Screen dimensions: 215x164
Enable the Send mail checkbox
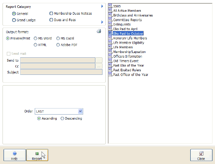[x=9, y=53]
